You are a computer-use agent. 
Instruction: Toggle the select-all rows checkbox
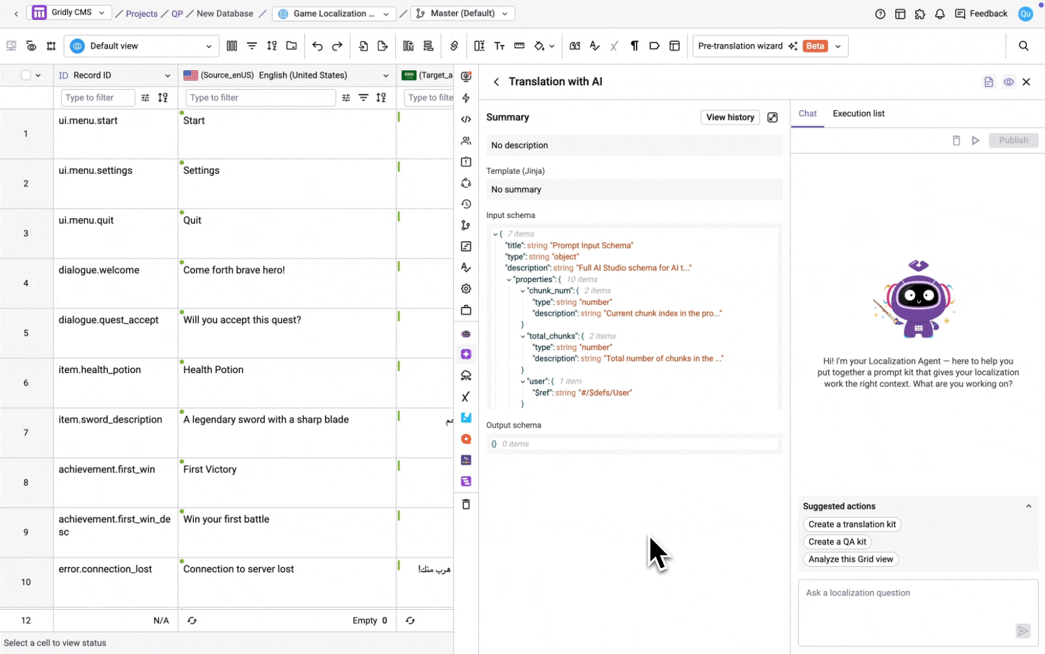25,75
